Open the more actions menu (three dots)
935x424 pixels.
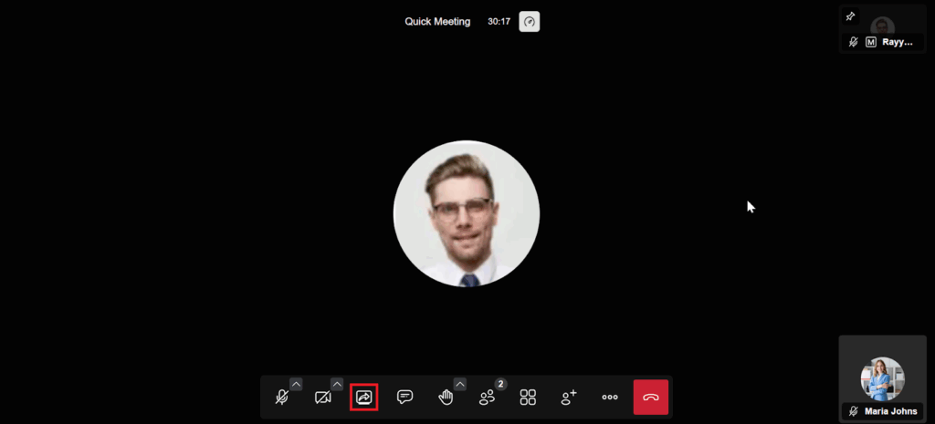coord(610,398)
